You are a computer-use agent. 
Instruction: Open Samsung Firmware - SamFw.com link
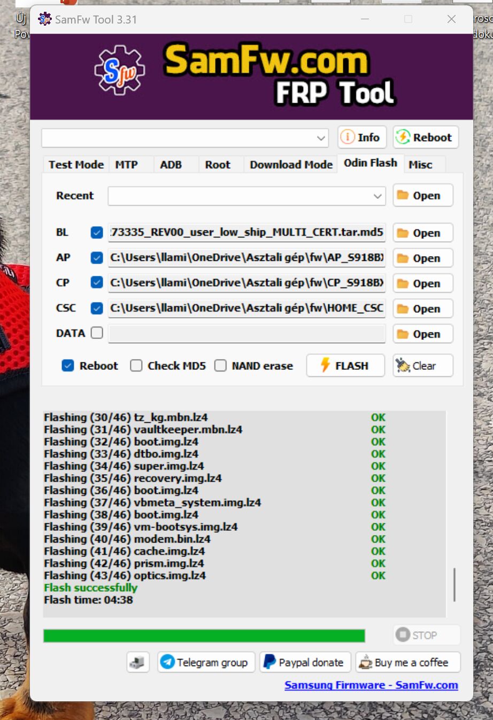(x=371, y=685)
